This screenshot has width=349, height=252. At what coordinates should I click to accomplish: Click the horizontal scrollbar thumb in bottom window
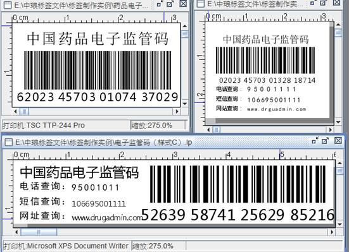tap(39, 232)
